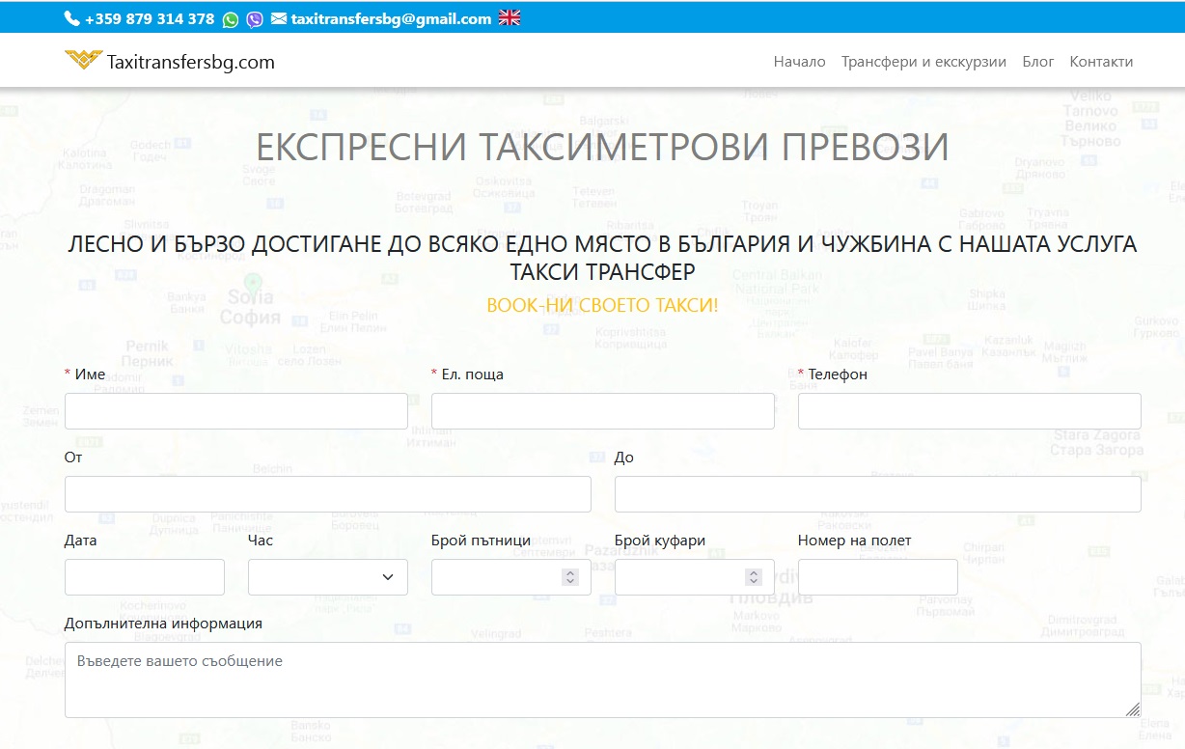Go to Начало menu item
Screen dimensions: 1185x749
click(x=799, y=62)
